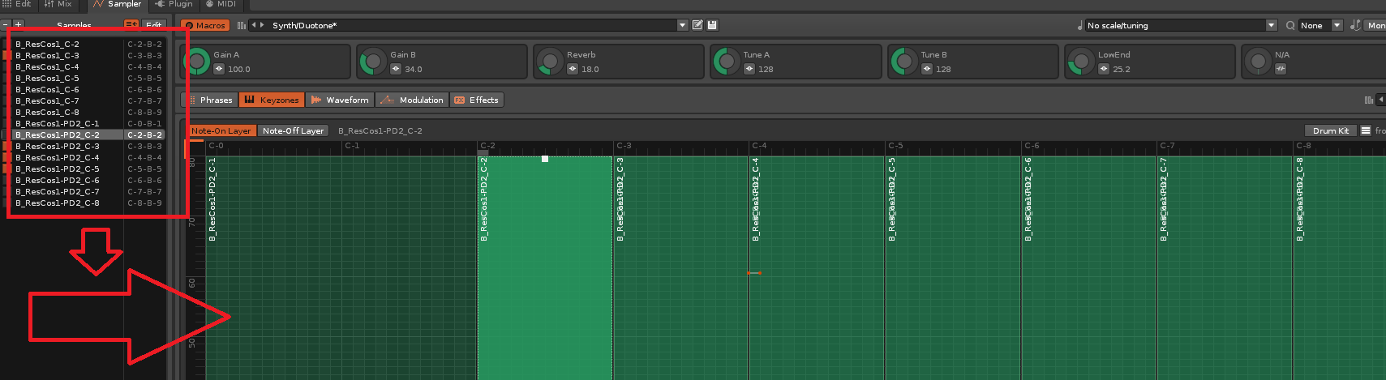Click the add sample plus icon
The image size is (1386, 380).
(x=19, y=25)
